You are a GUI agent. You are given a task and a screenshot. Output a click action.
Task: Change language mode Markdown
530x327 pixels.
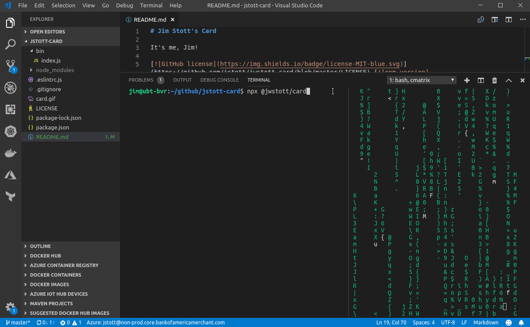(x=486, y=323)
